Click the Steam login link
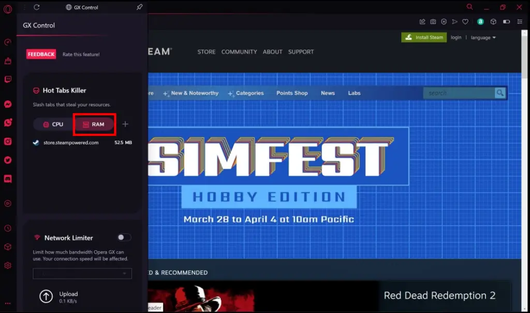This screenshot has width=530, height=313. [455, 37]
